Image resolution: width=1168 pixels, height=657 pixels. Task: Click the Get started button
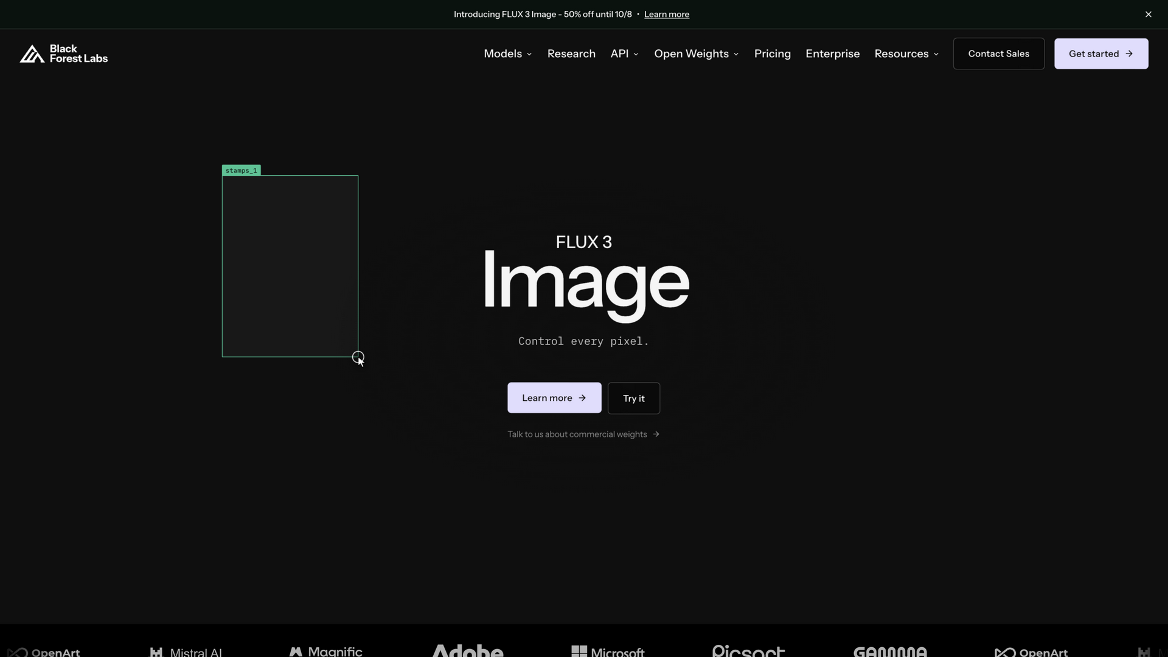(x=1101, y=54)
